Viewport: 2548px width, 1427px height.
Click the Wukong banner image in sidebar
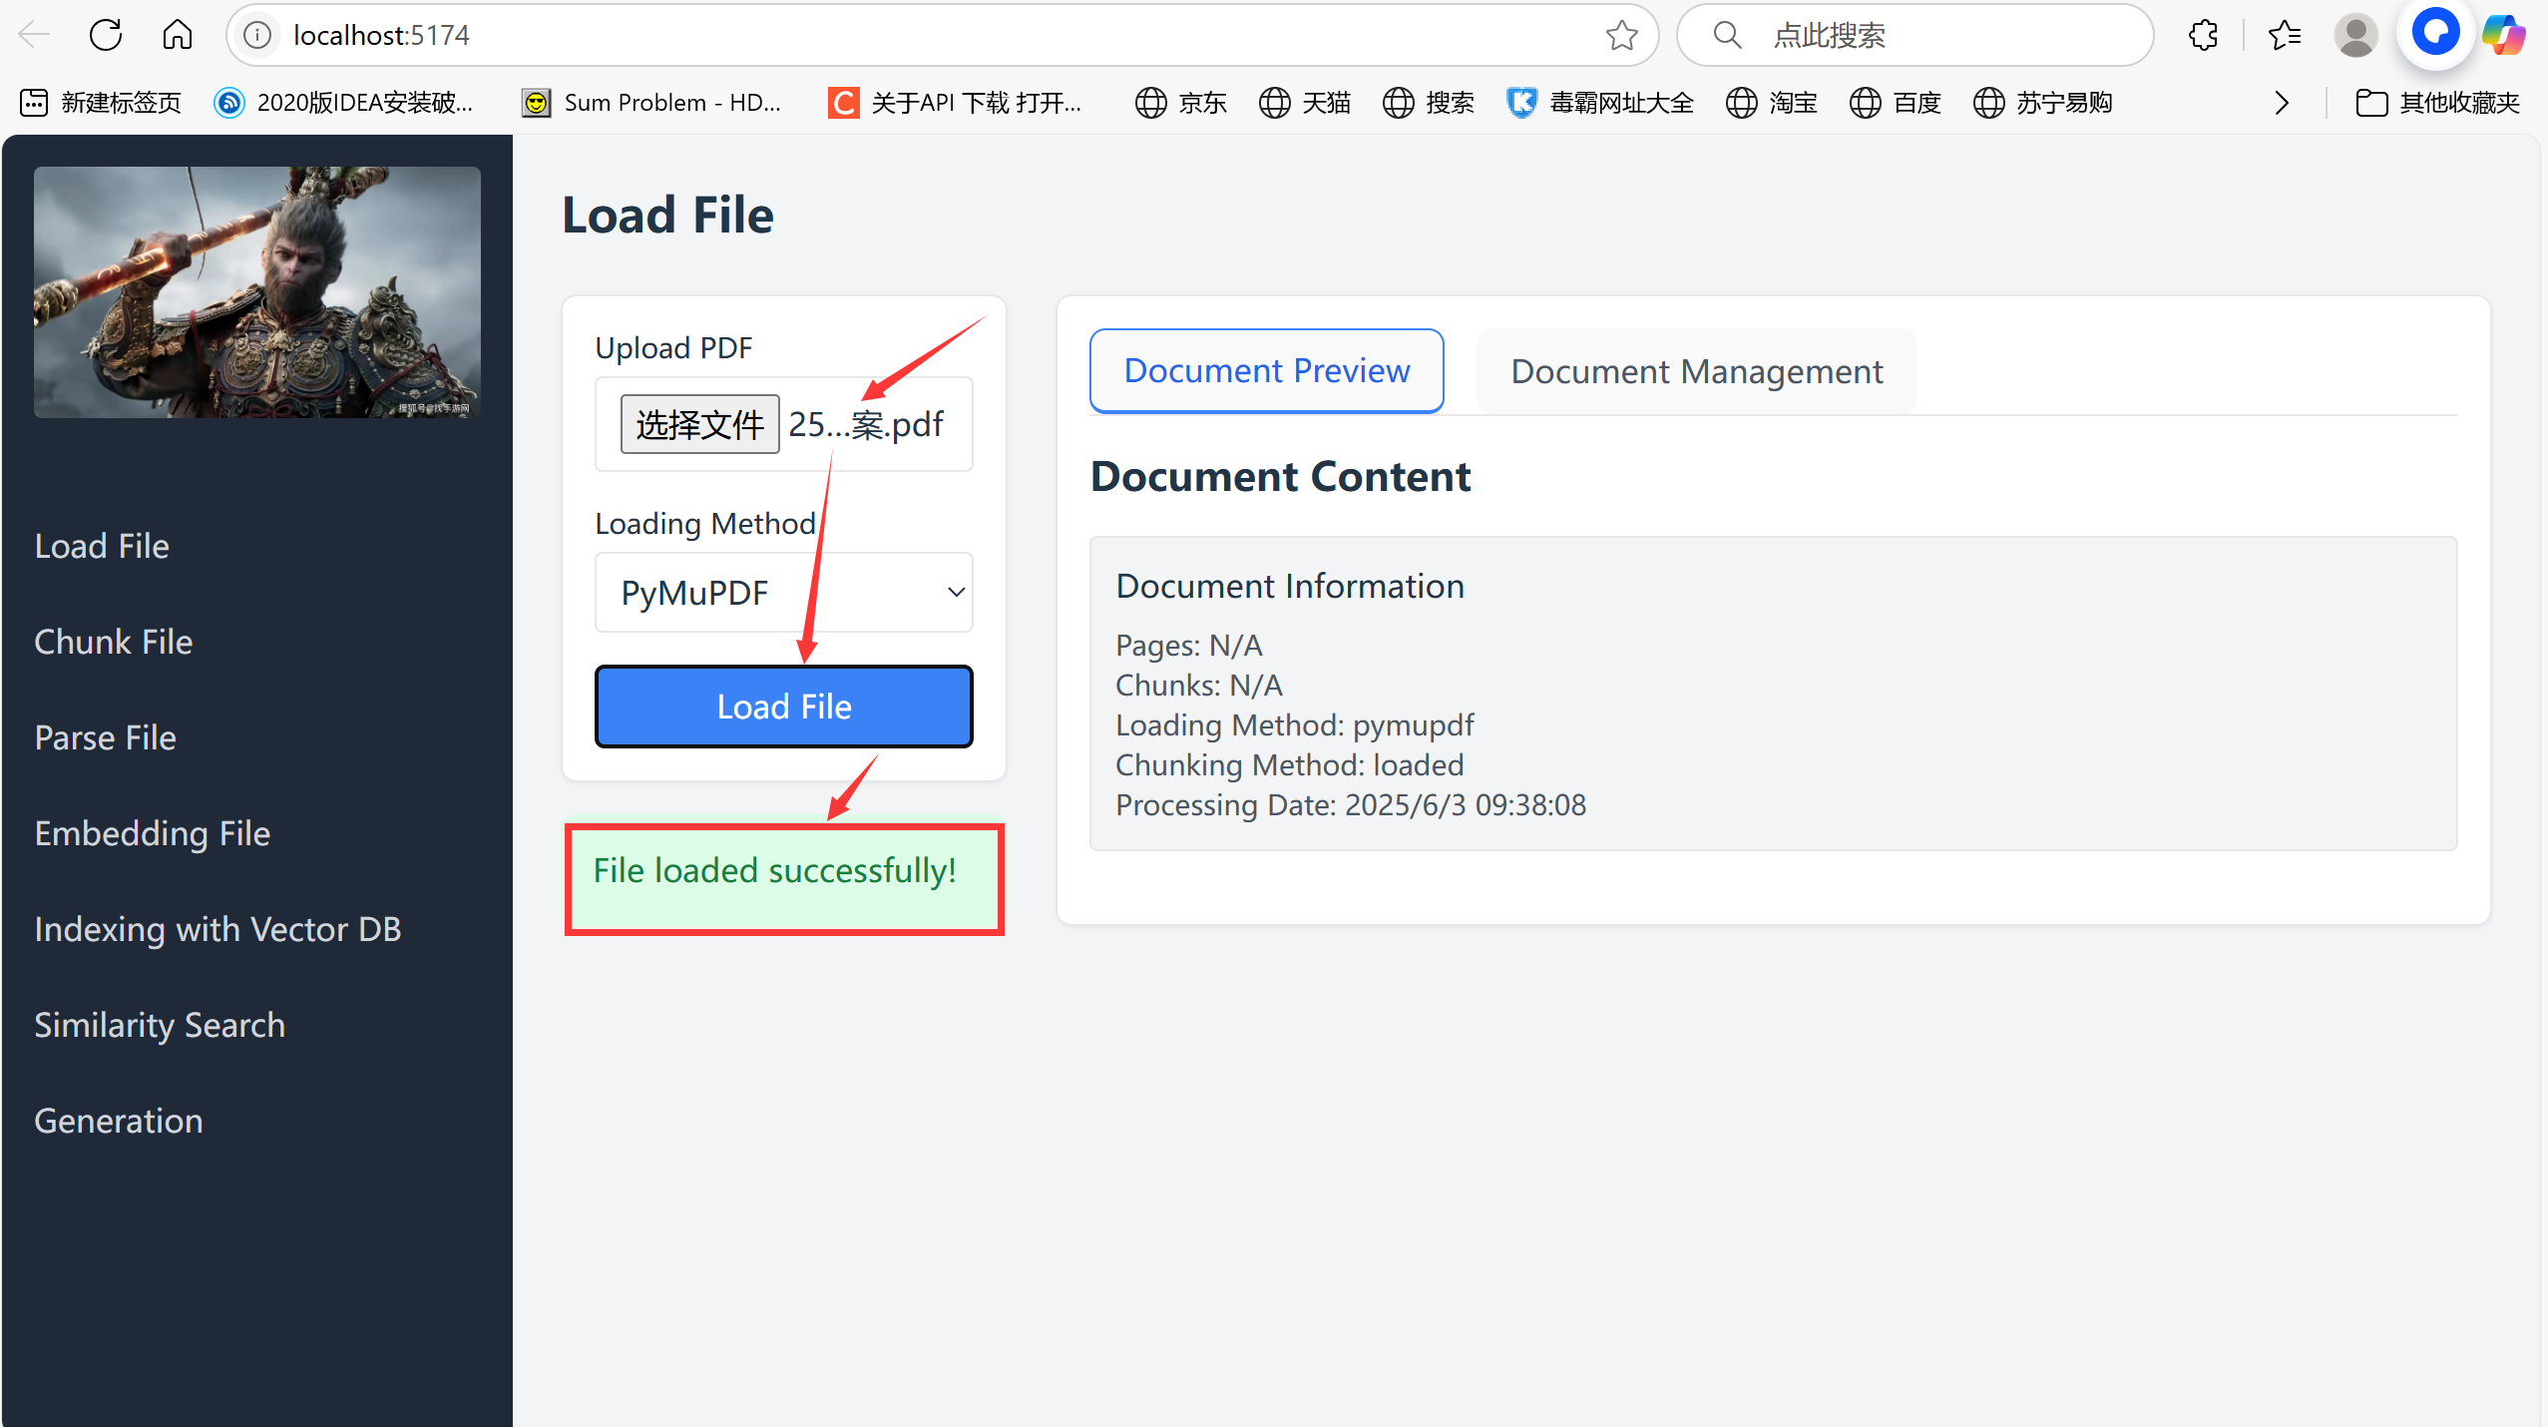coord(257,291)
